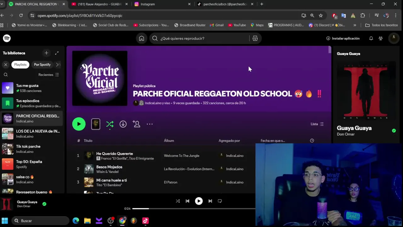
Task: Open the playlist cover image
Action: coord(100,79)
